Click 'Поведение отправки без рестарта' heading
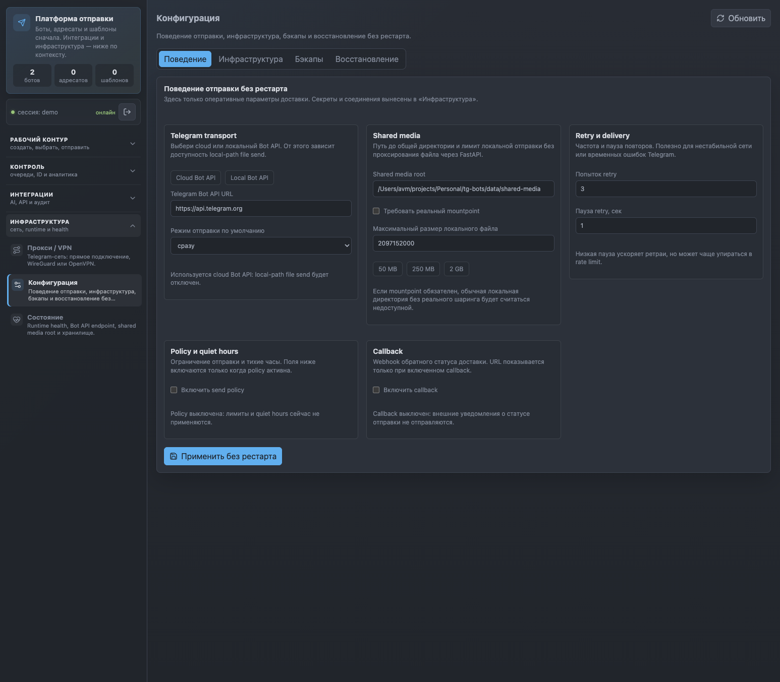Screen dimensions: 780x682 226,89
